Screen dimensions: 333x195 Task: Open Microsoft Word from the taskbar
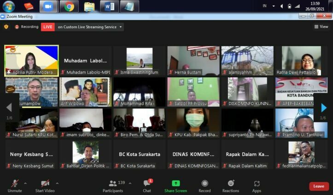110,6
